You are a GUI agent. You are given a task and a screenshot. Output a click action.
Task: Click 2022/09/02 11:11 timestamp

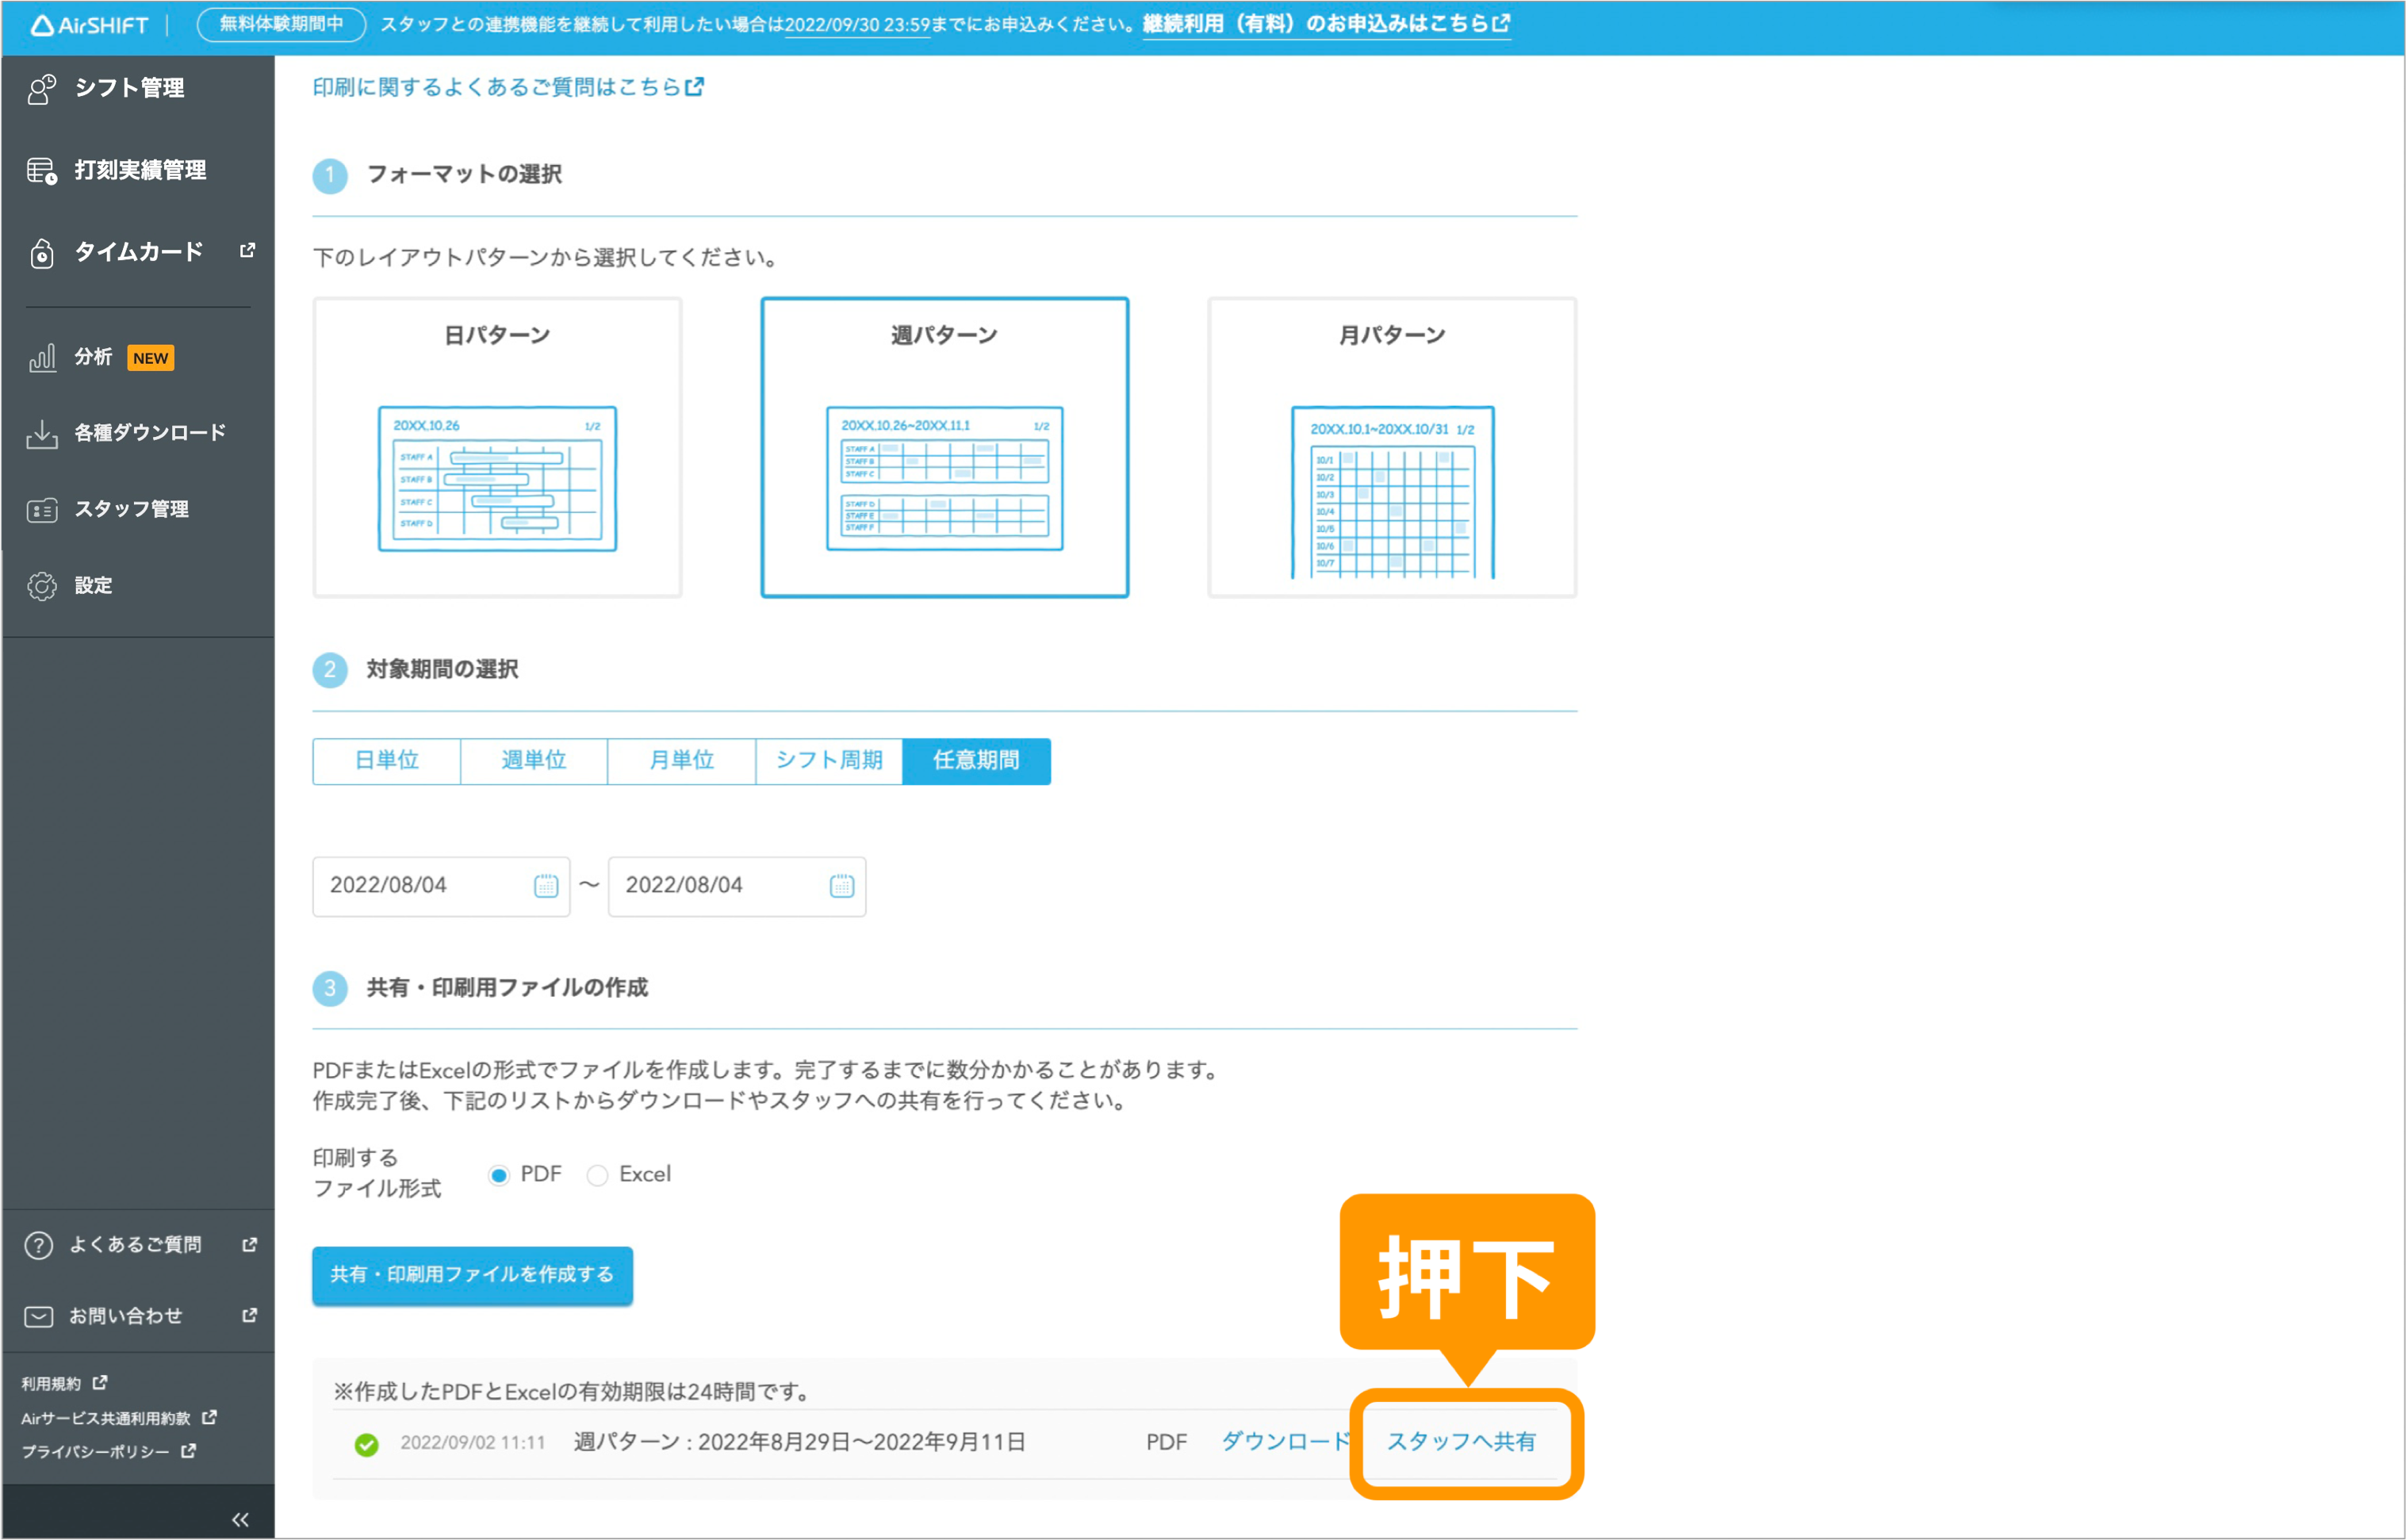point(473,1443)
